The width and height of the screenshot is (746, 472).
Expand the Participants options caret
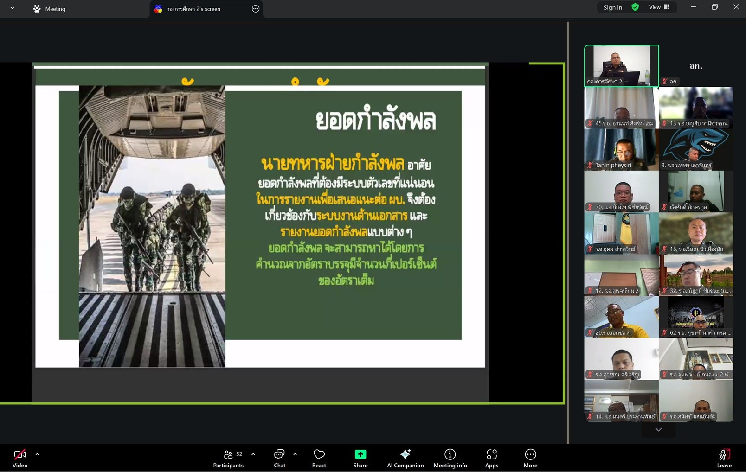253,454
